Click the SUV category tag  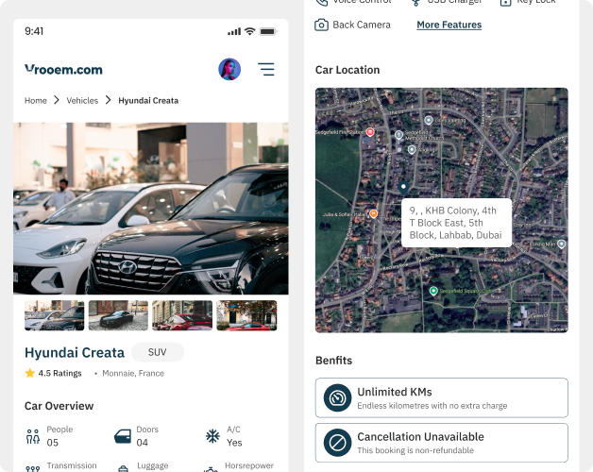tap(157, 352)
